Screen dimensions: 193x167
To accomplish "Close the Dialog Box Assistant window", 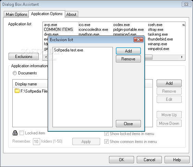I will [x=186, y=4].
